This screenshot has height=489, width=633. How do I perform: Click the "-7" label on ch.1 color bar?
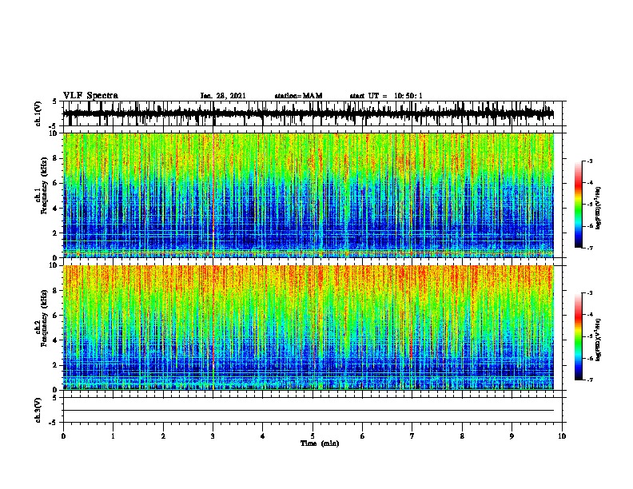point(590,248)
